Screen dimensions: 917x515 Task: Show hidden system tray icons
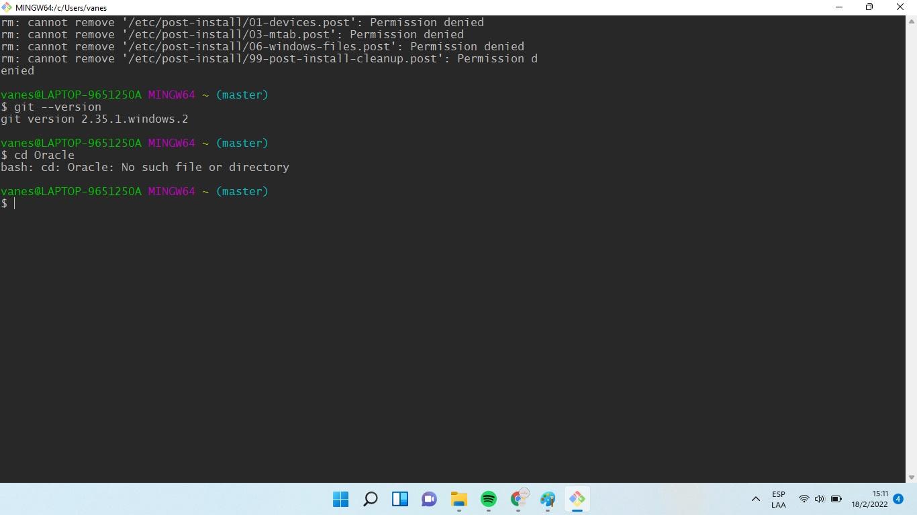pyautogui.click(x=755, y=499)
